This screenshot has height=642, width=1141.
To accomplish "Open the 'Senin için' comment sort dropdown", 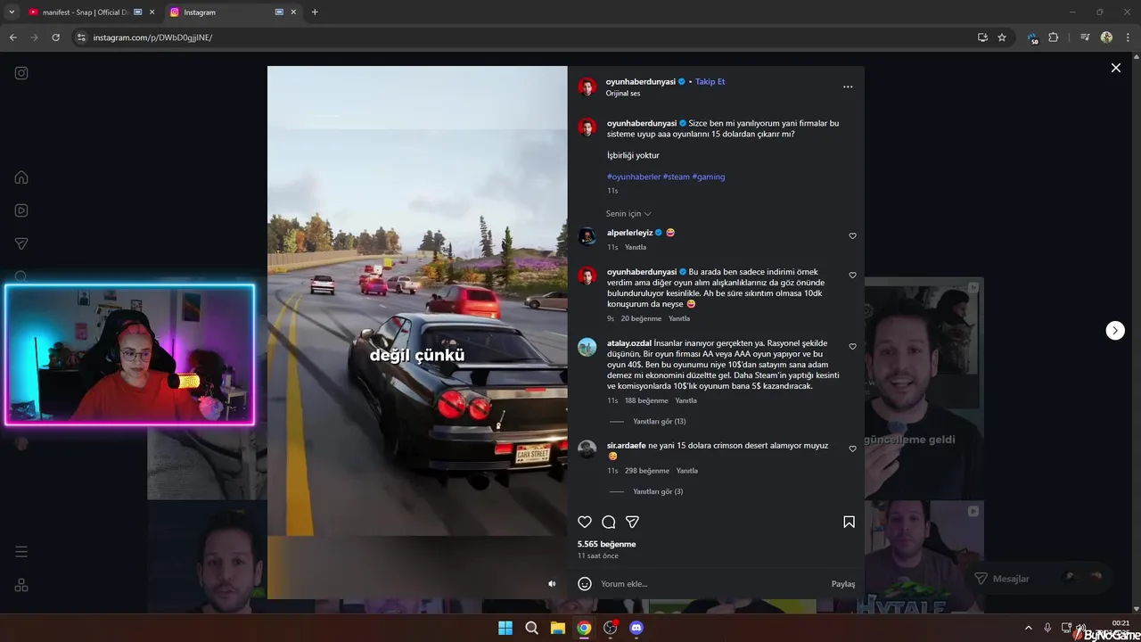I will pos(628,214).
